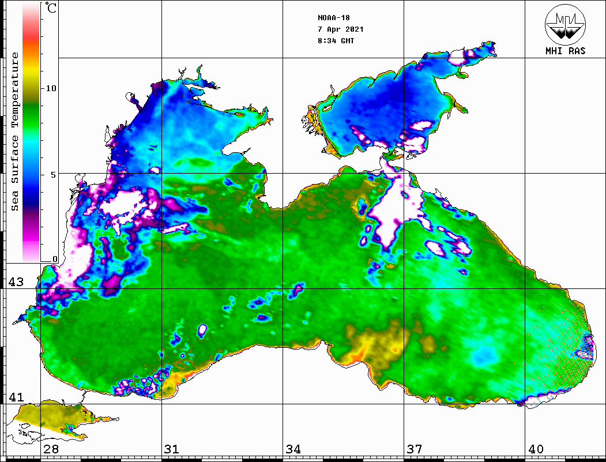
Task: Select the '8:34 GMT' time text
Action: pos(336,40)
